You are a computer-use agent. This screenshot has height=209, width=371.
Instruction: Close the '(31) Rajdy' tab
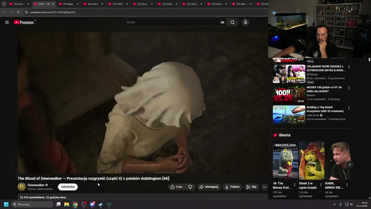tap(77, 4)
